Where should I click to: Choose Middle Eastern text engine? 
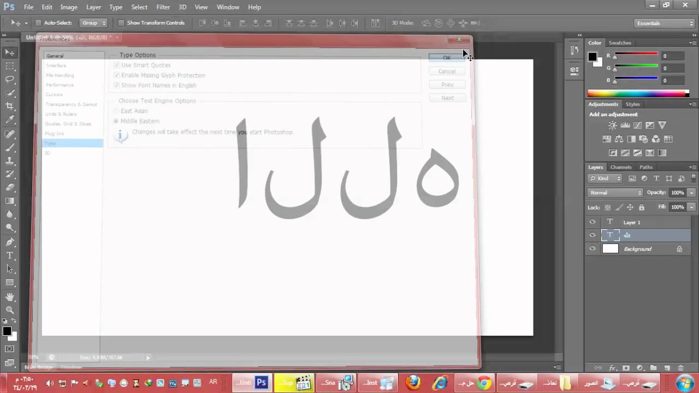(x=116, y=121)
